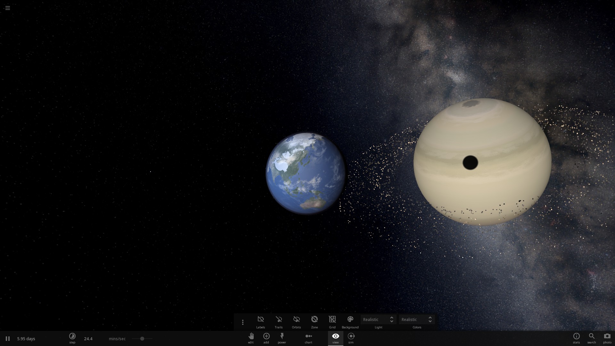Toggle the habitable Zone display

click(315, 319)
